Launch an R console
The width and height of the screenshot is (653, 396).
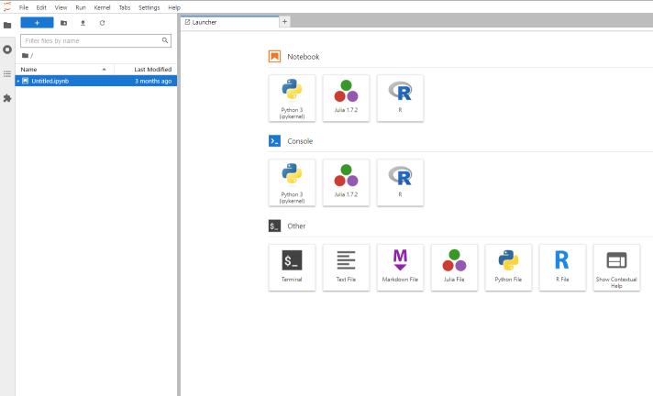[400, 182]
